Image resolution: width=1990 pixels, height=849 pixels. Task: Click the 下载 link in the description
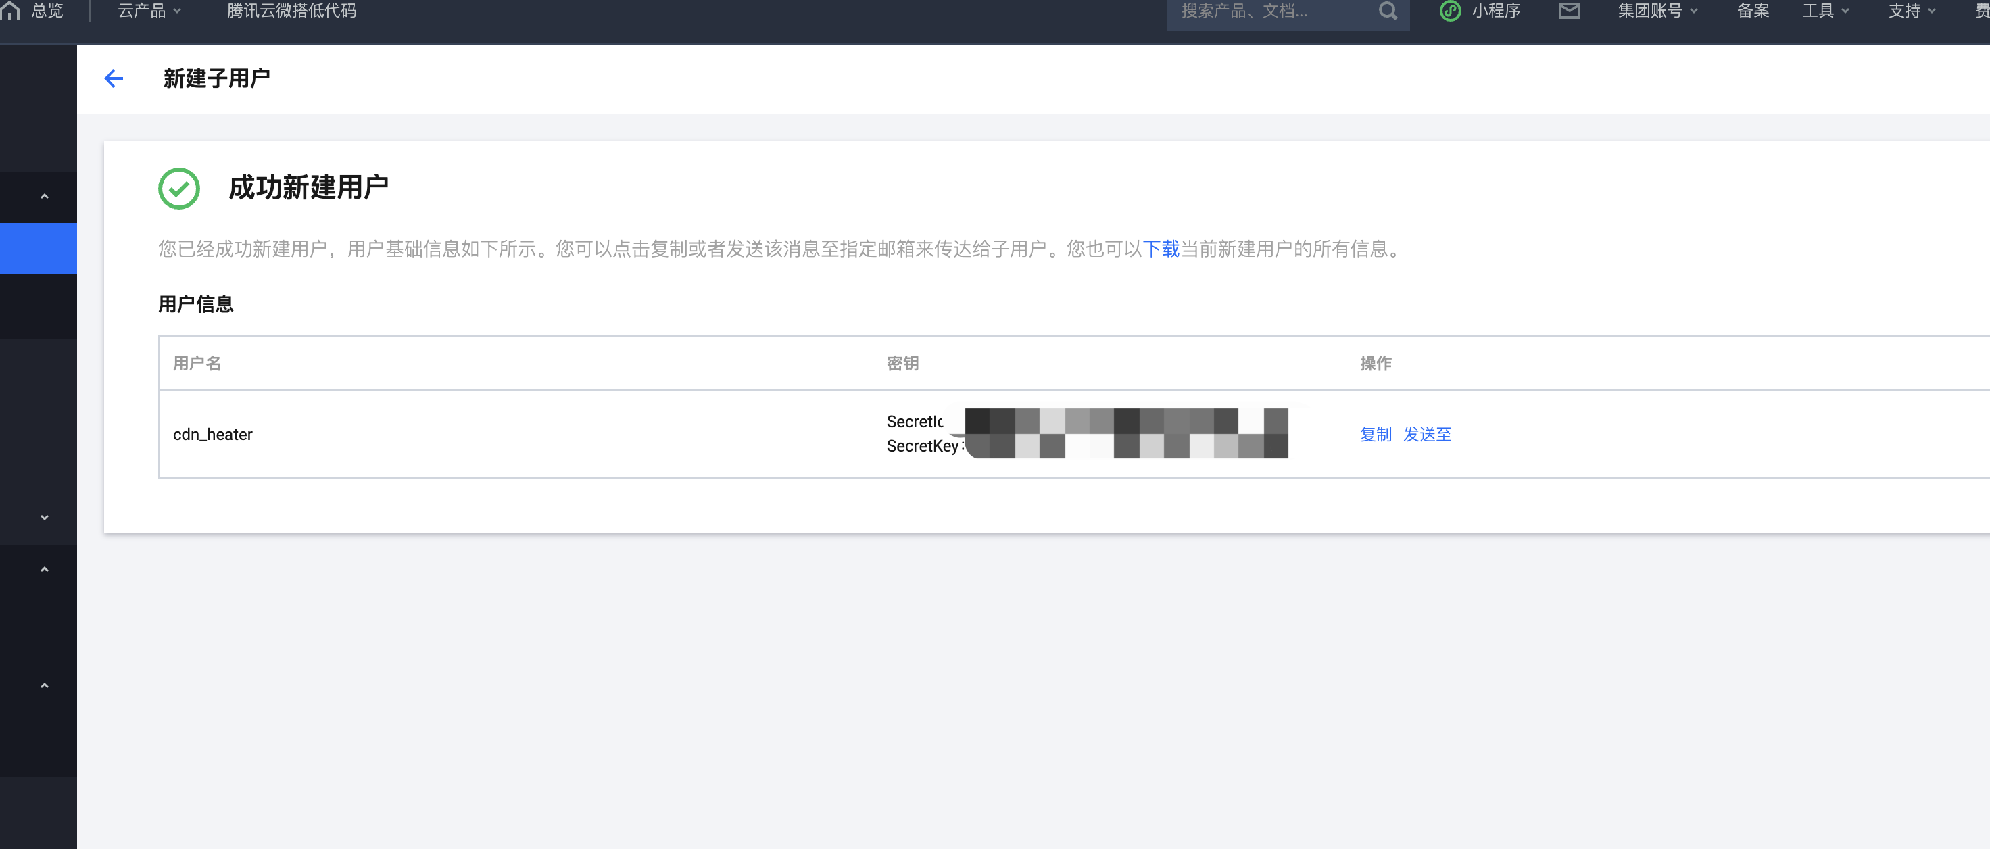tap(1161, 249)
